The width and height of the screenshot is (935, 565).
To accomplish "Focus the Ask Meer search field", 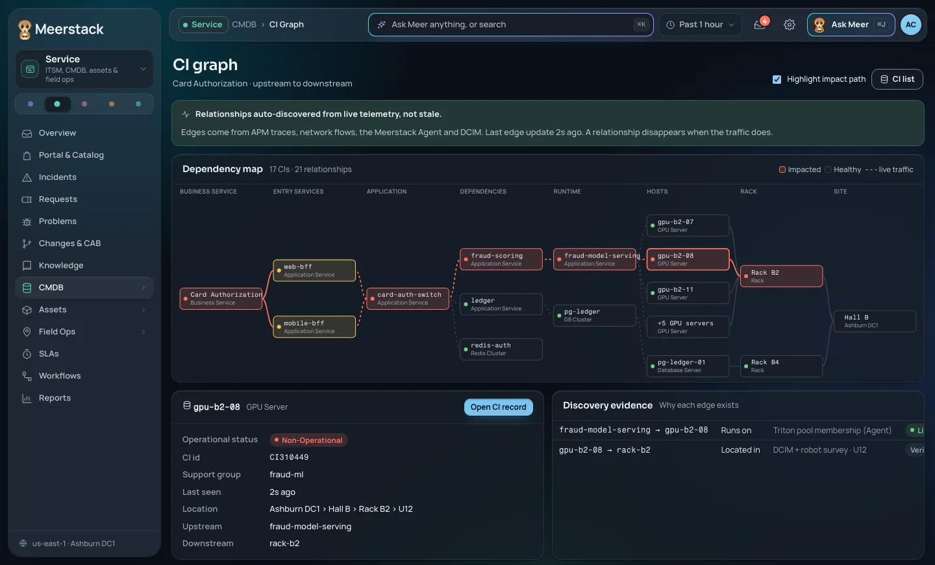I will click(511, 25).
